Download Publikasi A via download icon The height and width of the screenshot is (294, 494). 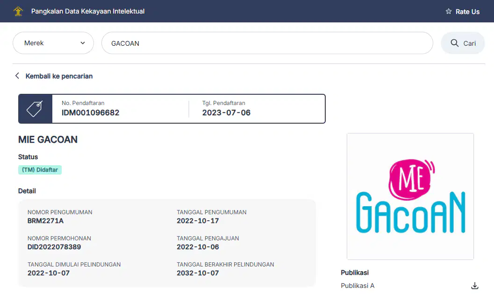tap(475, 286)
